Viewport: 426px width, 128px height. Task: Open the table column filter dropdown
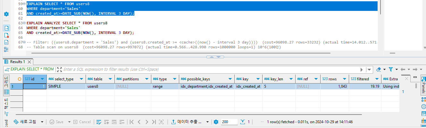click(x=111, y=79)
